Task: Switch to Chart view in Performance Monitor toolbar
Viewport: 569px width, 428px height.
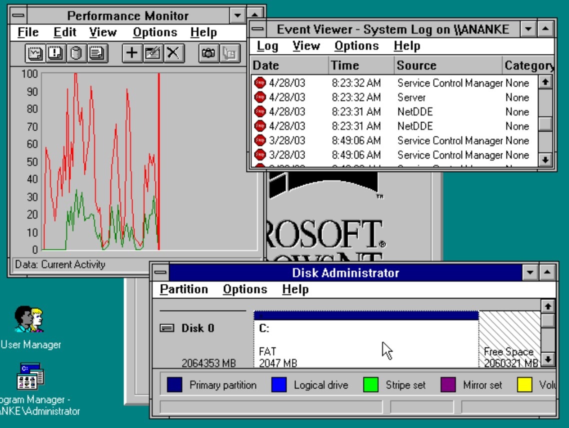Action: (34, 52)
